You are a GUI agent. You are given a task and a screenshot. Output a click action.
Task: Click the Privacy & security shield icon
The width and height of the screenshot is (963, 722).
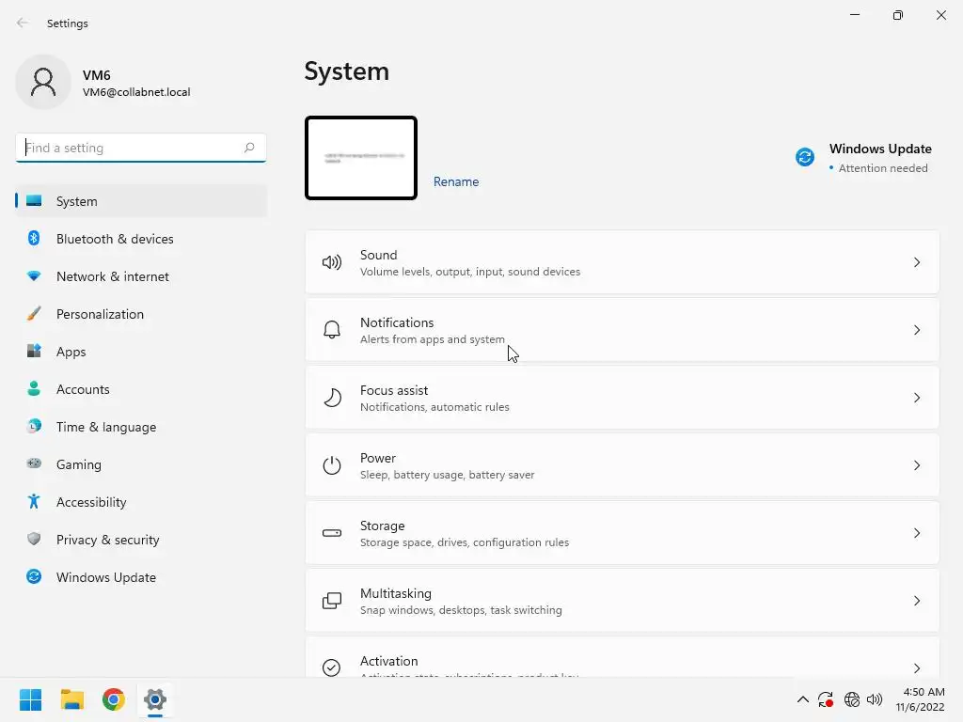tap(34, 539)
